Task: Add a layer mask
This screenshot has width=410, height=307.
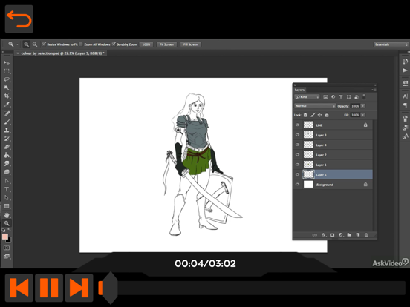Action: pos(332,235)
